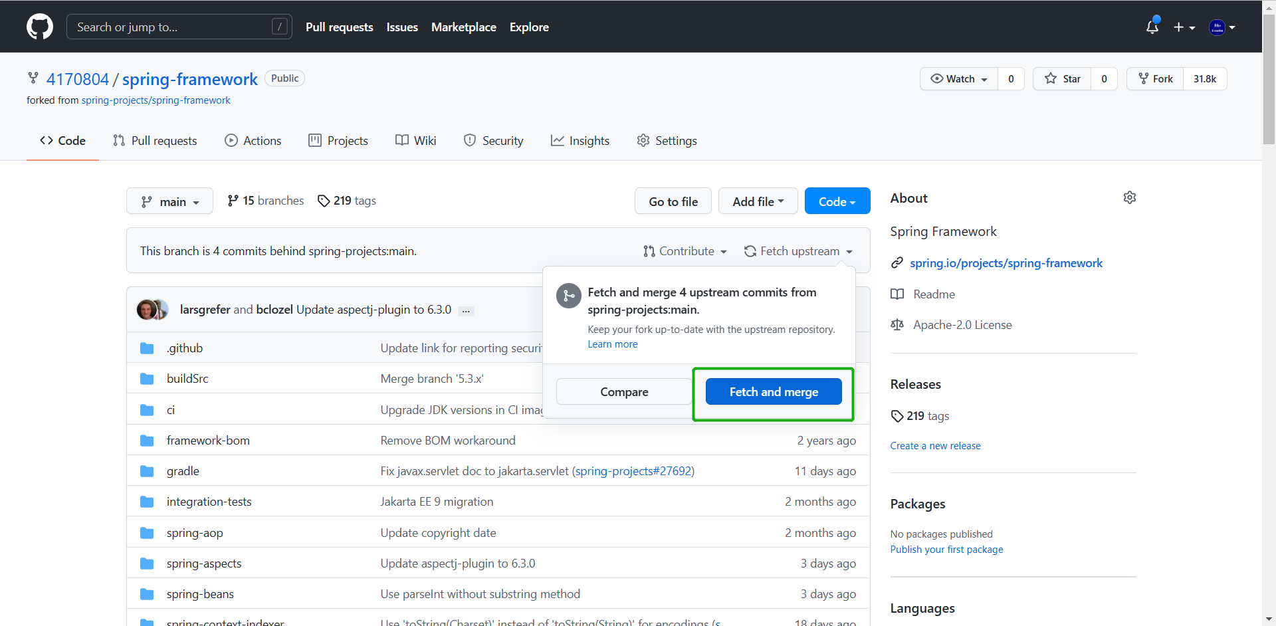Open the spring-projects/spring-framework upstream link

pyautogui.click(x=156, y=100)
